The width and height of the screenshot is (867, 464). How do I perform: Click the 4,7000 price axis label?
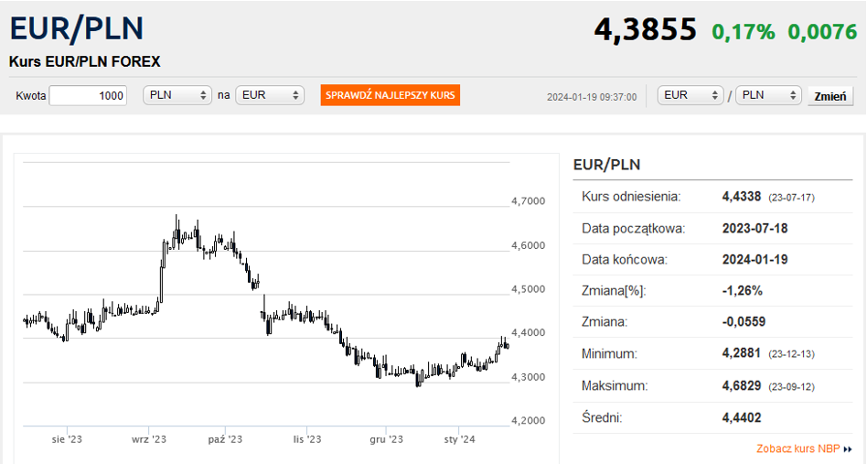(x=528, y=201)
